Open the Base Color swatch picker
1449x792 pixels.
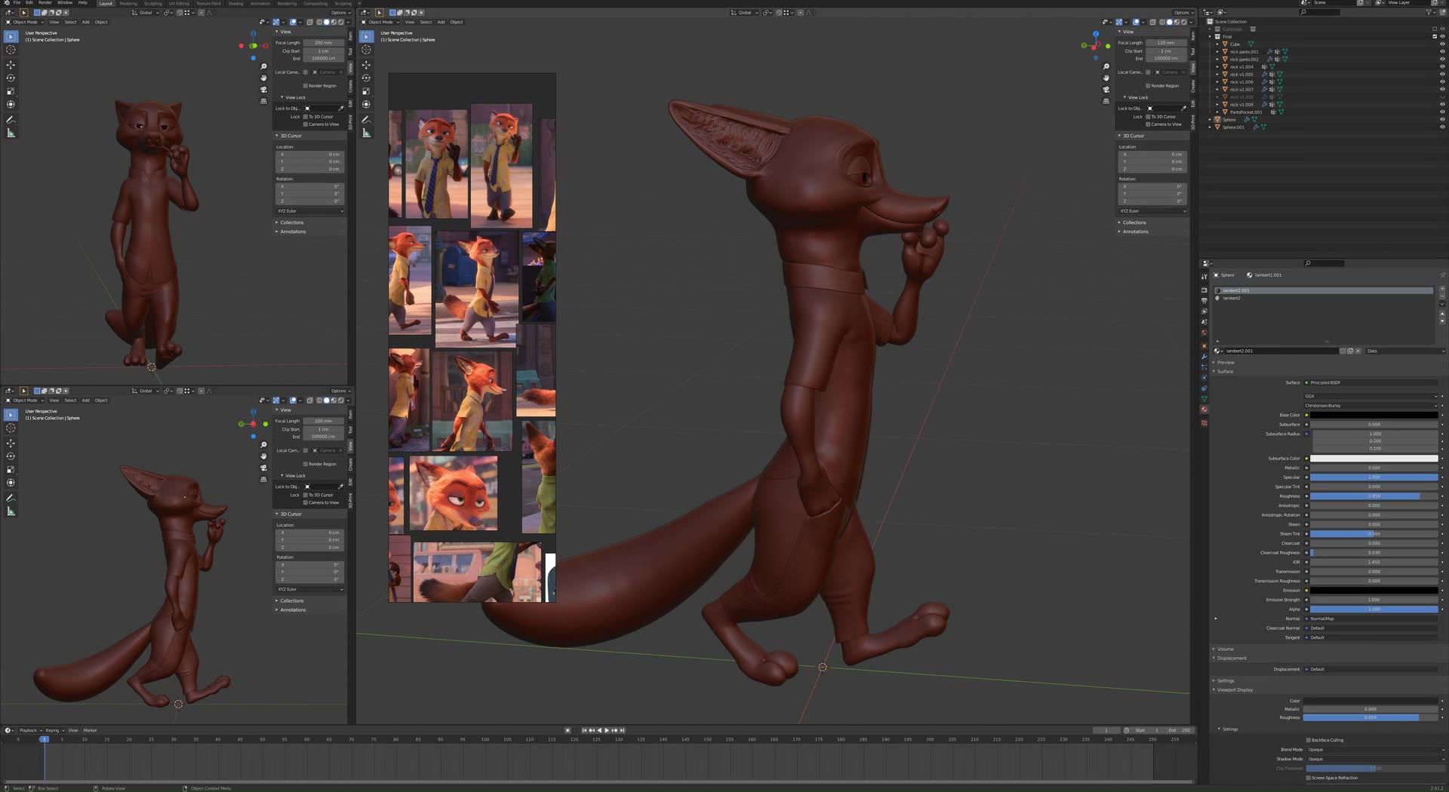pos(1374,415)
